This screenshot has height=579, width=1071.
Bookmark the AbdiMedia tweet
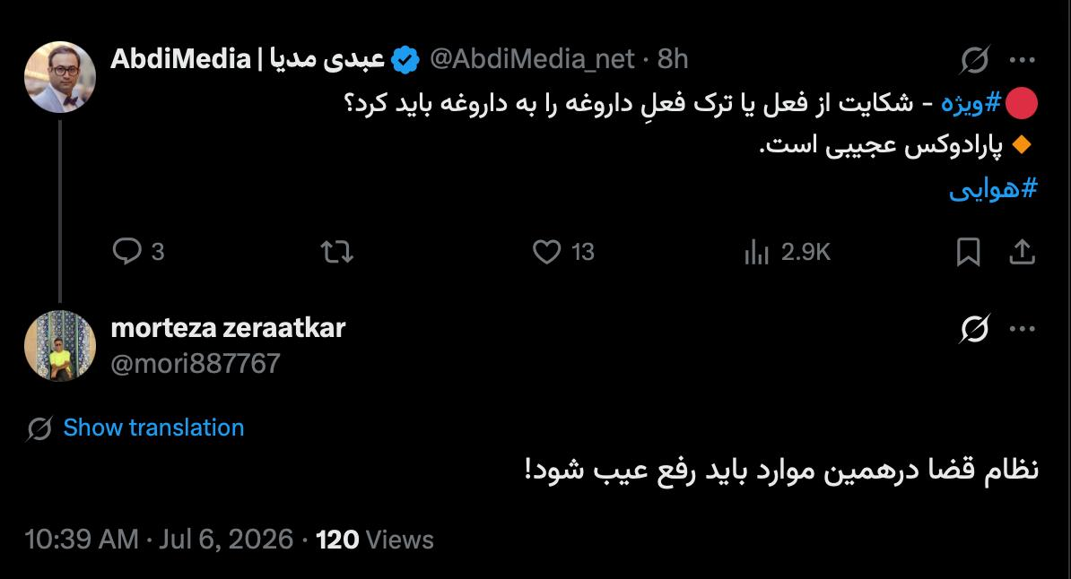968,252
